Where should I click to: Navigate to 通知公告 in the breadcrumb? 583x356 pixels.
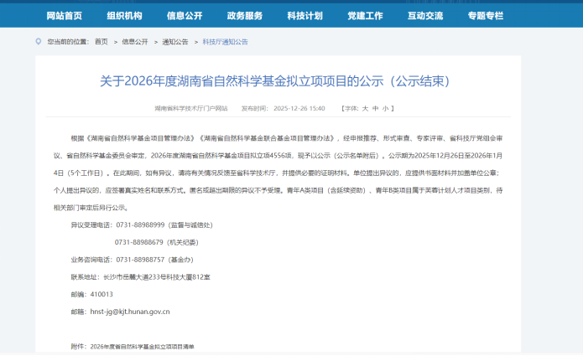pyautogui.click(x=174, y=41)
